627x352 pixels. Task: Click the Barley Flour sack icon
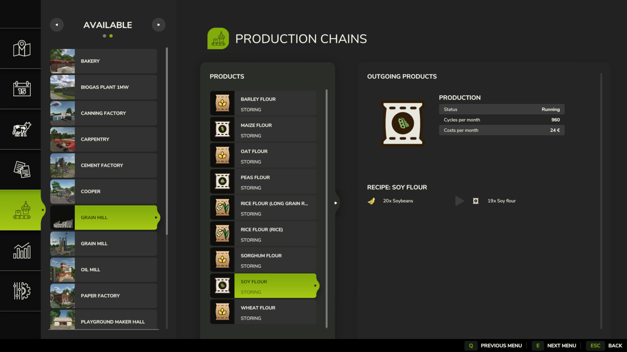222,103
